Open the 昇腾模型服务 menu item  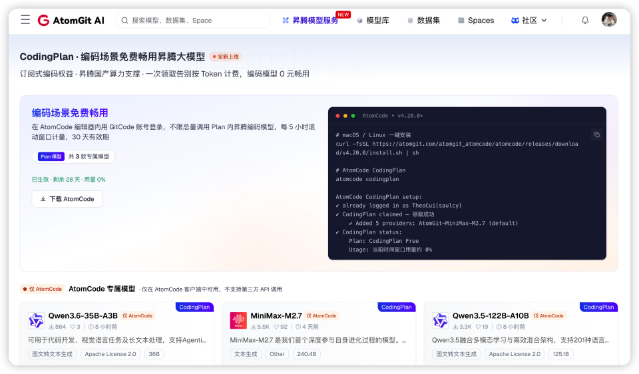point(311,21)
